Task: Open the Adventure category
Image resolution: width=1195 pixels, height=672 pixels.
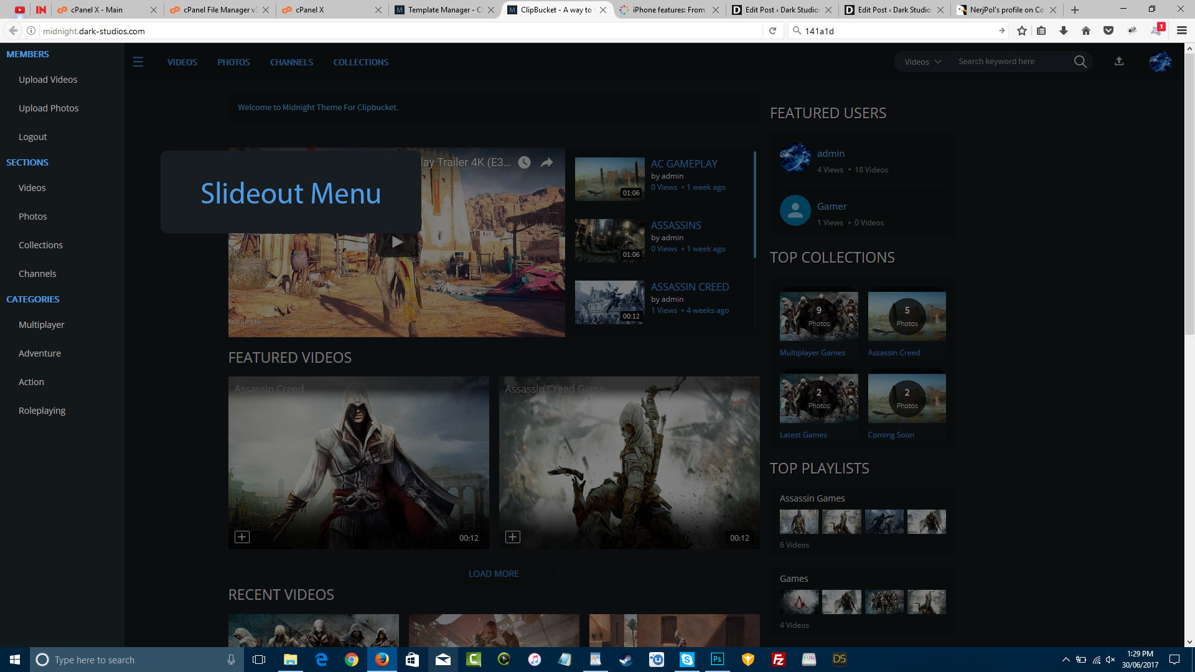Action: point(40,353)
